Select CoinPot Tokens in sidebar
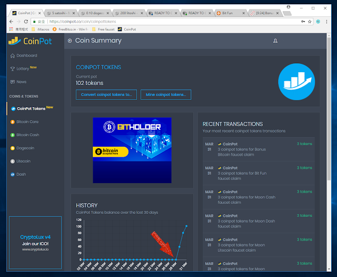Image resolution: width=337 pixels, height=277 pixels. pos(32,108)
